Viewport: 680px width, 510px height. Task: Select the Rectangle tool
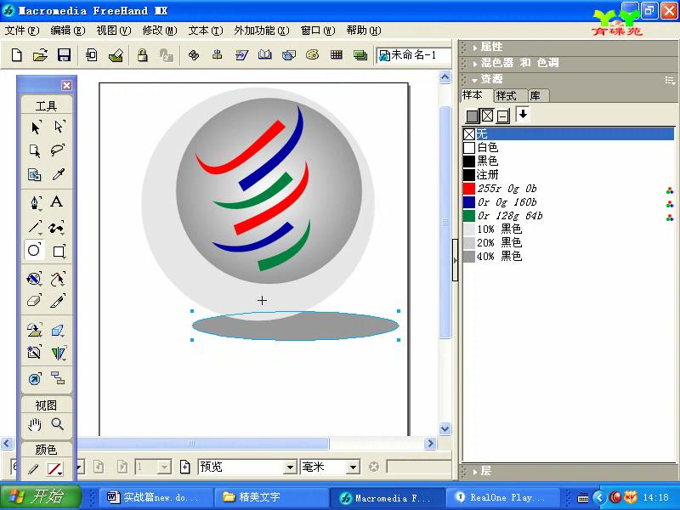pos(59,251)
